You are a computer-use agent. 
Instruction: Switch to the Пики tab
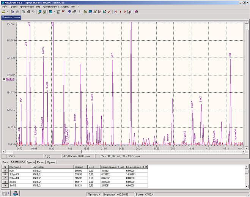(x=6, y=162)
